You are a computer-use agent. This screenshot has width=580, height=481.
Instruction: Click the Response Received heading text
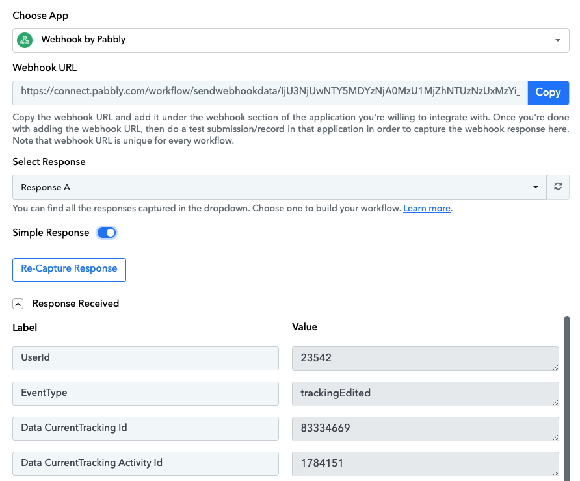pos(76,304)
